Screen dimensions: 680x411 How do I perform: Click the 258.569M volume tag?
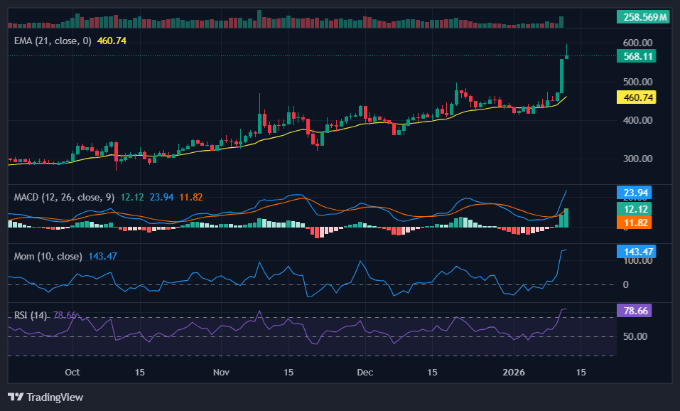[x=642, y=16]
